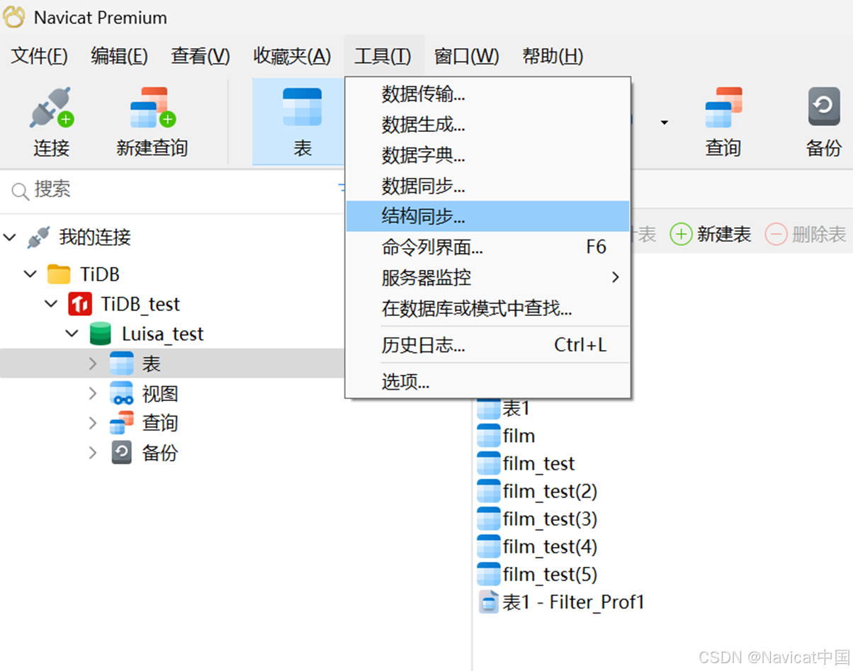Open 选项... from the Tools menu
The height and width of the screenshot is (671, 853).
pos(488,382)
